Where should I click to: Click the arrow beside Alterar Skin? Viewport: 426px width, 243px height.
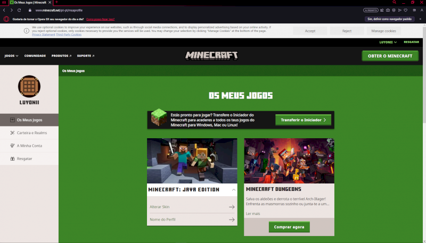coord(232,207)
